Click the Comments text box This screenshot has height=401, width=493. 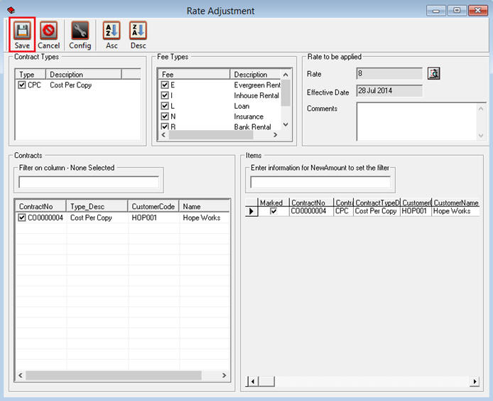pyautogui.click(x=421, y=121)
